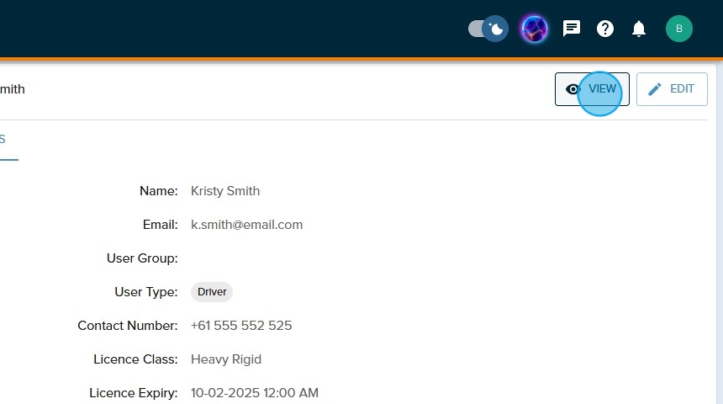Click the Driver user type chip
Screen dimensions: 723x404
[212, 292]
